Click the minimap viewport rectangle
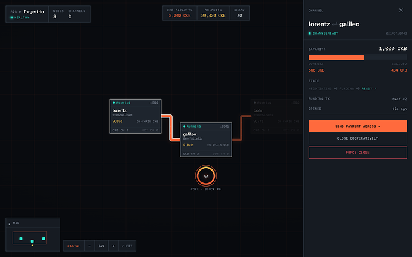 pyautogui.click(x=29, y=238)
